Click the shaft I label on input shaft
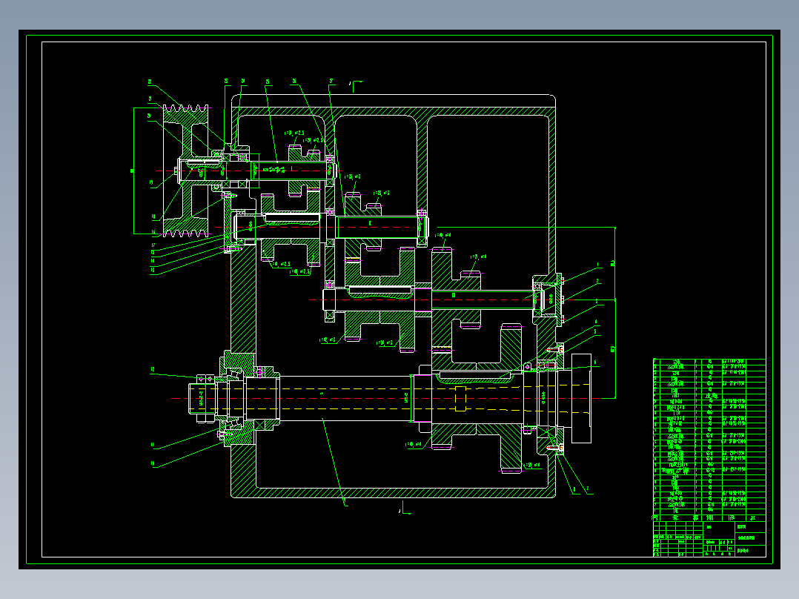The width and height of the screenshot is (799, 599). point(291,168)
